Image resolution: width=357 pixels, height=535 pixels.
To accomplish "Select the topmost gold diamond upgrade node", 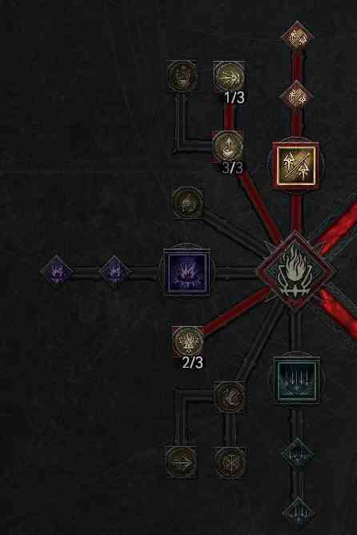I will click(x=297, y=37).
